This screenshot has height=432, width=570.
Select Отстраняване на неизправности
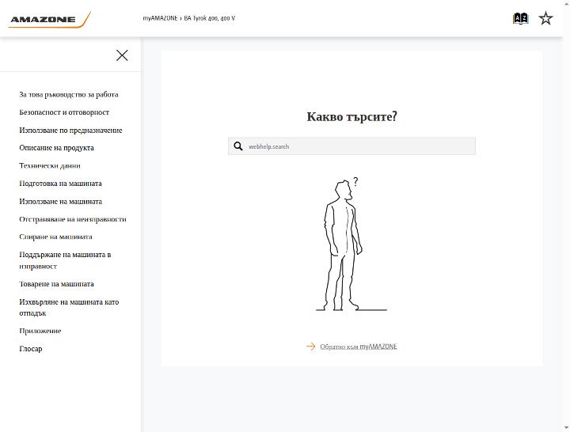point(73,219)
